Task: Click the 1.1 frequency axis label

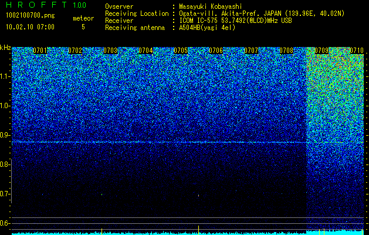Action: 5,76
